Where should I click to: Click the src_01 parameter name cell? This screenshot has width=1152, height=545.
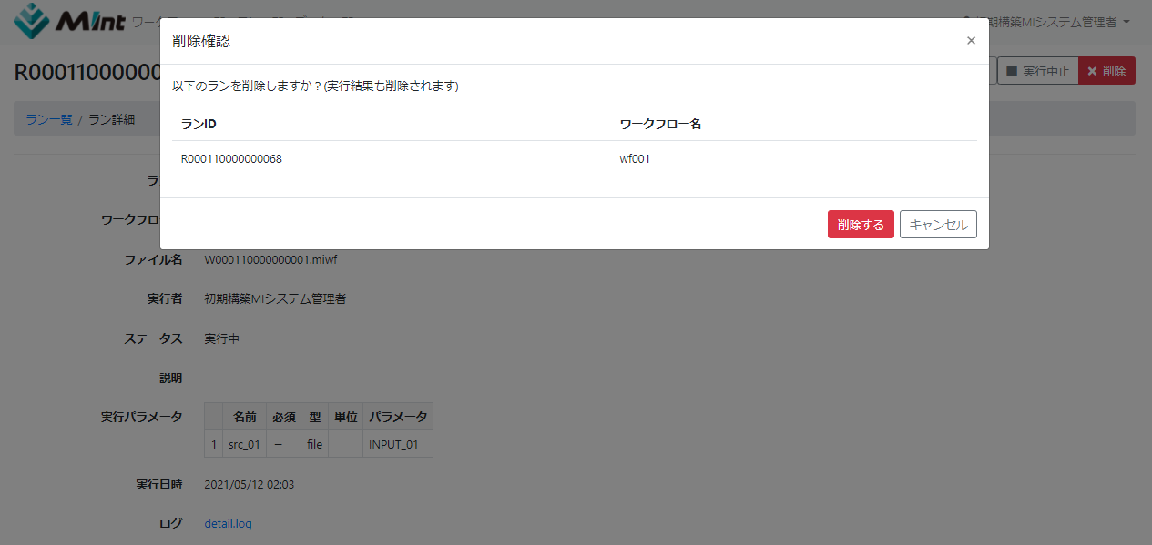point(244,445)
